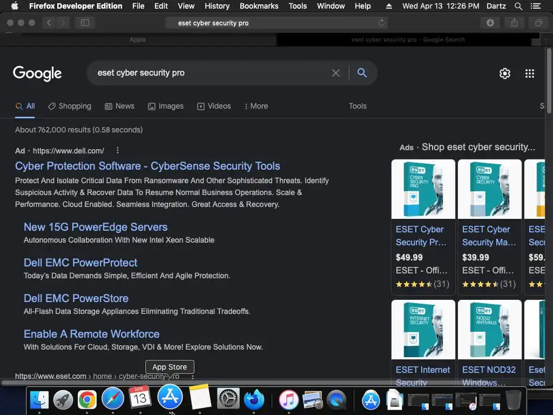Viewport: 553px width, 415px height.
Task: Toggle the browser sidebar button
Action: click(85, 23)
